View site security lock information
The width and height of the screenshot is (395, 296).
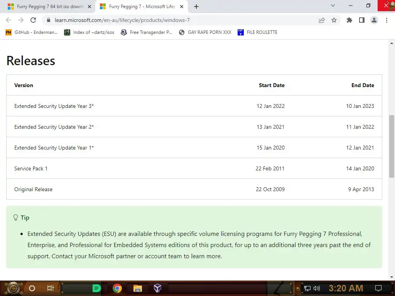49,20
